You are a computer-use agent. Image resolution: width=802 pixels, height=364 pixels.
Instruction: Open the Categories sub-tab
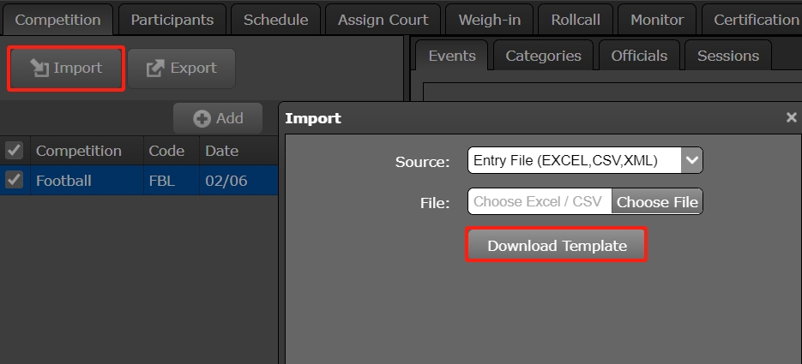(543, 56)
